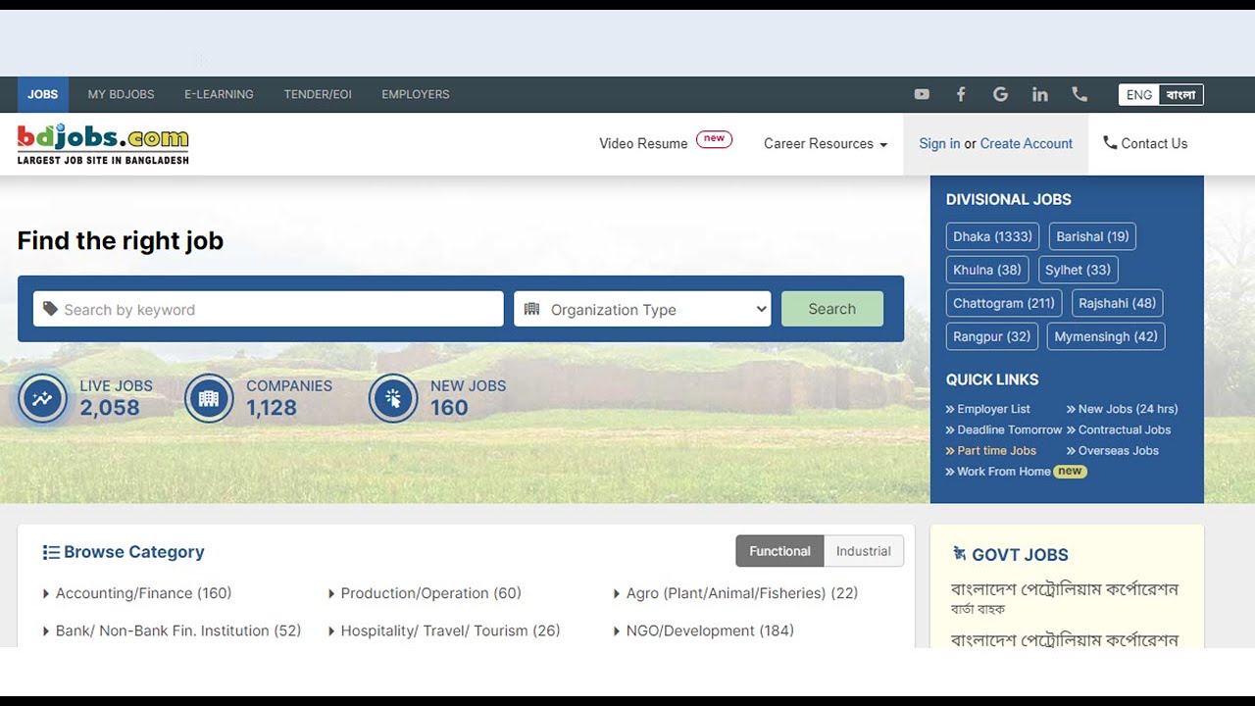Click the GOVT JOBS heading
The width and height of the screenshot is (1255, 706).
(1020, 555)
